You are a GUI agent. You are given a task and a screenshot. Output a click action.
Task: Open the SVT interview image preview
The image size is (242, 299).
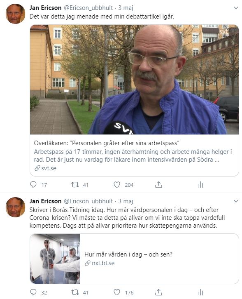pos(134,80)
